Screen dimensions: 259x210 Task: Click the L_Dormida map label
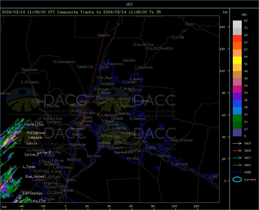point(180,164)
